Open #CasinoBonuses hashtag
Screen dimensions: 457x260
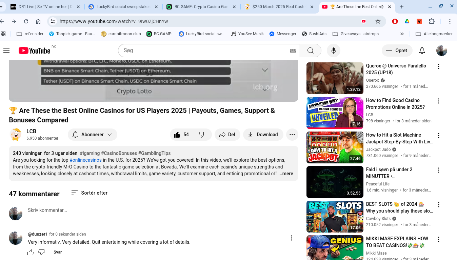tap(119, 153)
